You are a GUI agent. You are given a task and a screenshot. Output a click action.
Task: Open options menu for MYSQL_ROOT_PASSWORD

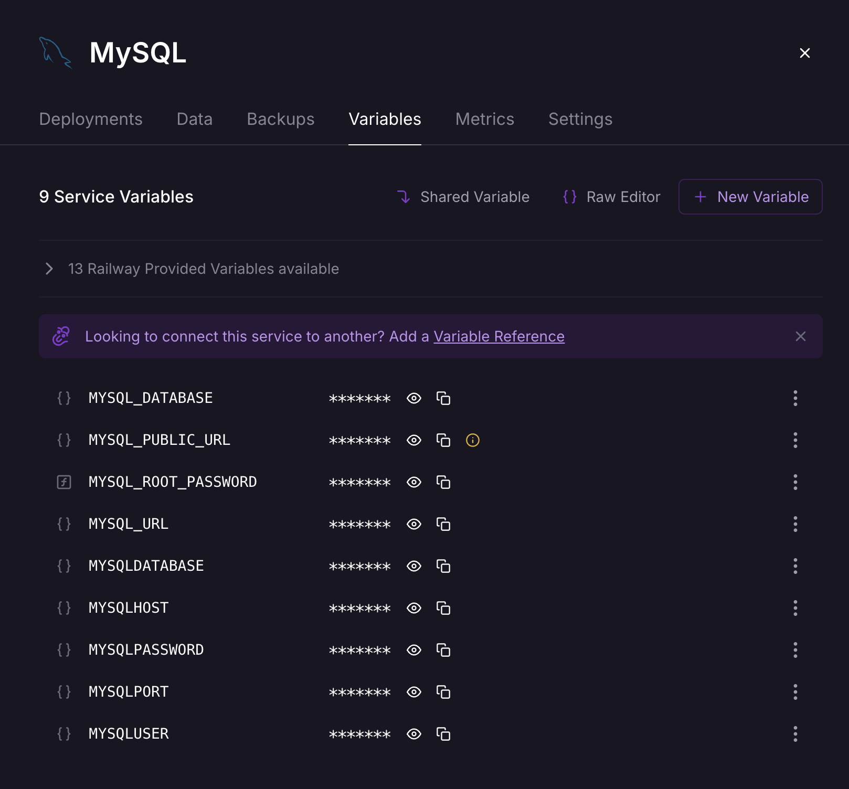pyautogui.click(x=795, y=482)
